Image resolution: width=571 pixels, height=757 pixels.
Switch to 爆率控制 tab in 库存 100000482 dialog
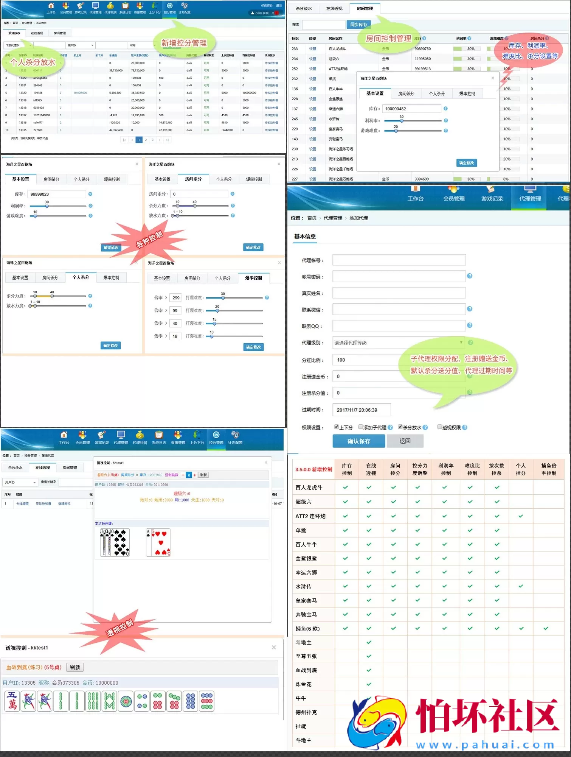coord(467,93)
